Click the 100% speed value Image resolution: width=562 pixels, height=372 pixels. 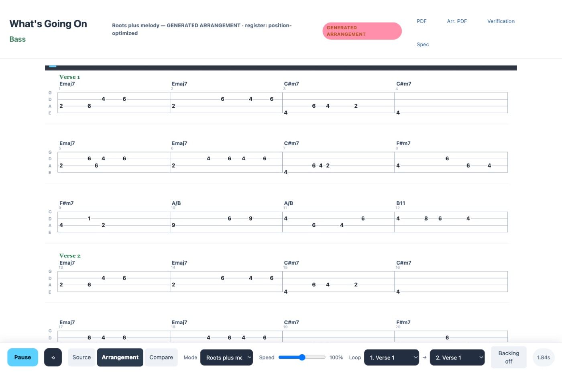tap(336, 358)
